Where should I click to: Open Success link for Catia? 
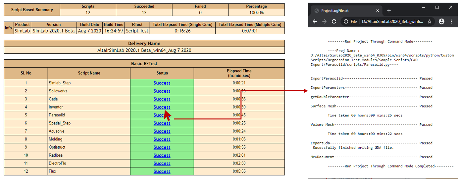162,99
